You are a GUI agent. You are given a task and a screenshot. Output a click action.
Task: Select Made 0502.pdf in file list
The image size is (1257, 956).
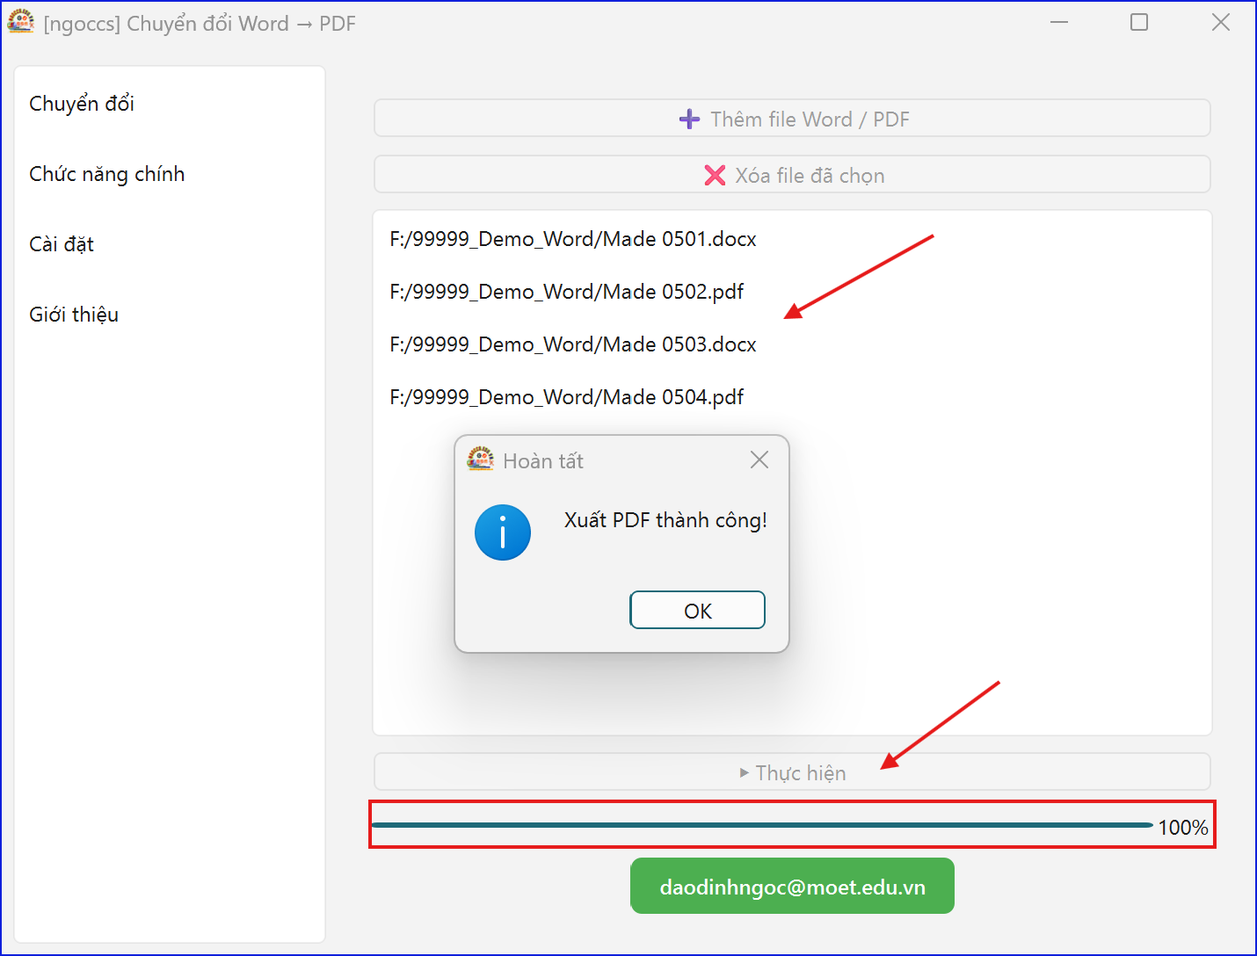[x=567, y=292]
